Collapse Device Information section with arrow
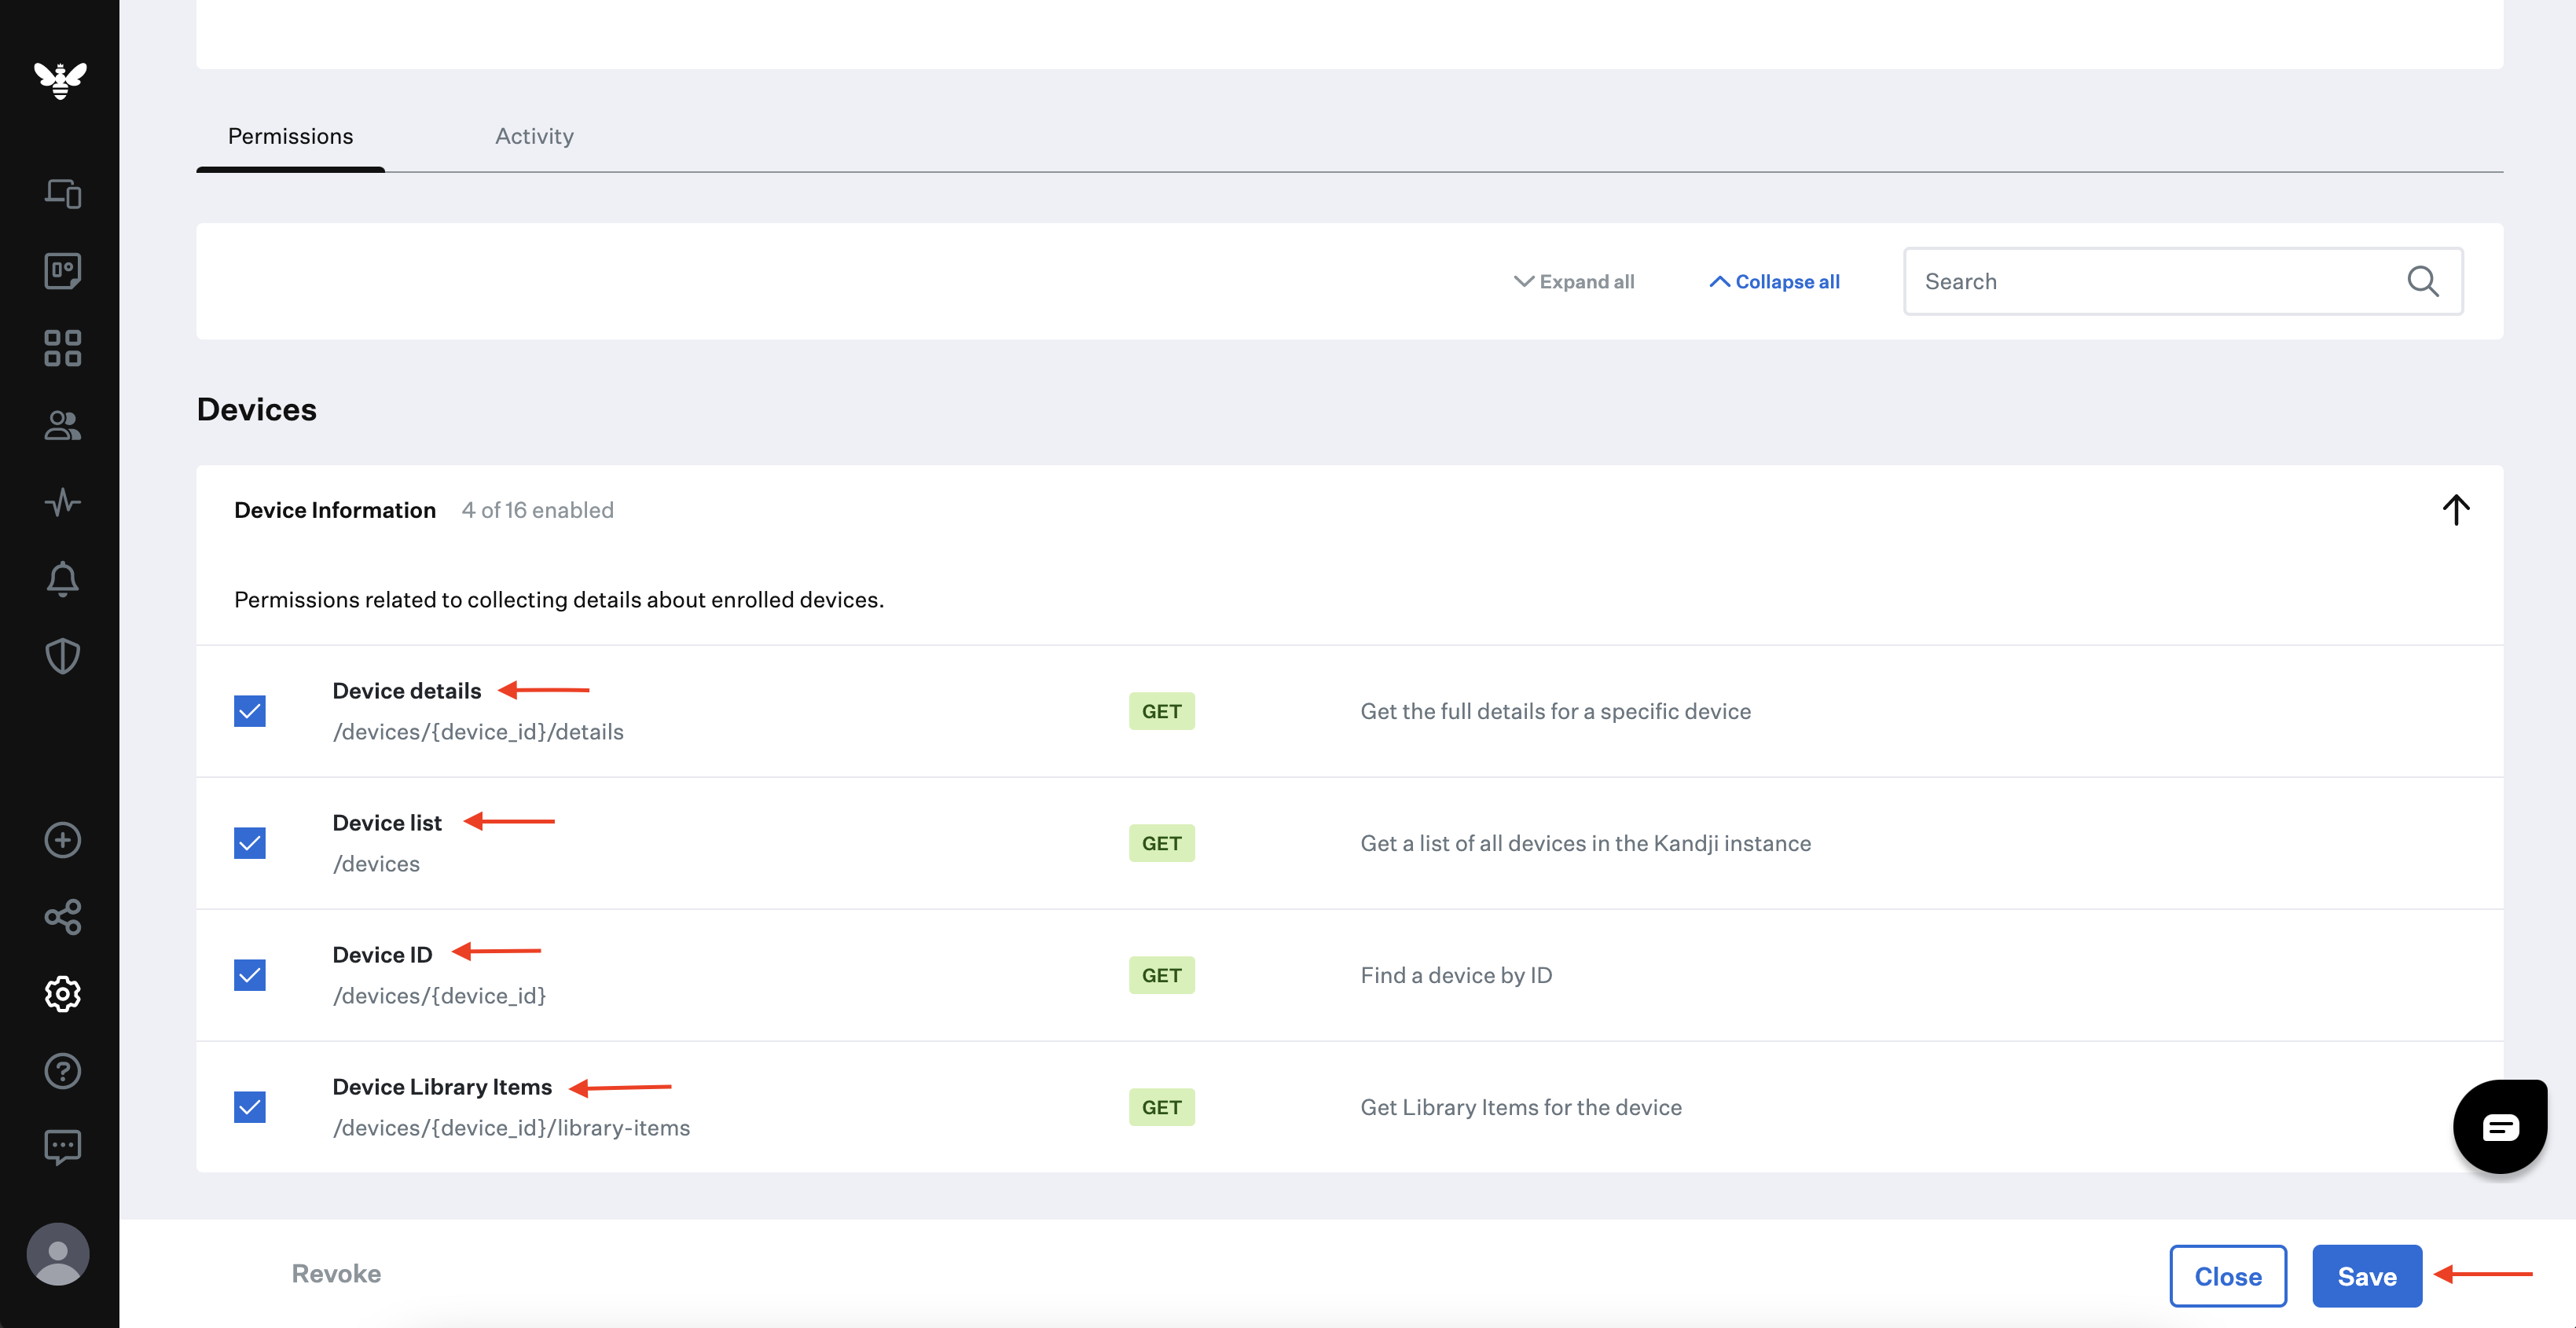The width and height of the screenshot is (2576, 1328). click(2455, 509)
